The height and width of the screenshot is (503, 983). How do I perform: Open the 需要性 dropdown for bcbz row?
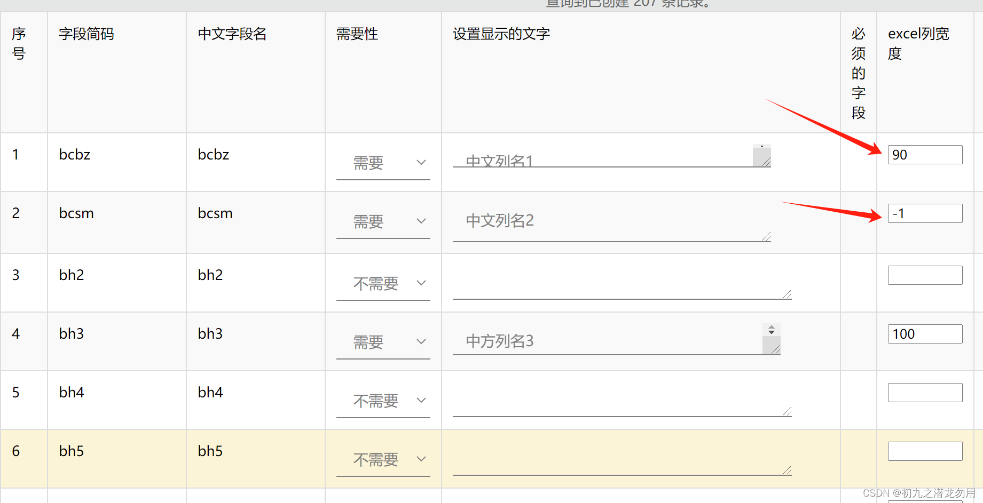[x=383, y=163]
